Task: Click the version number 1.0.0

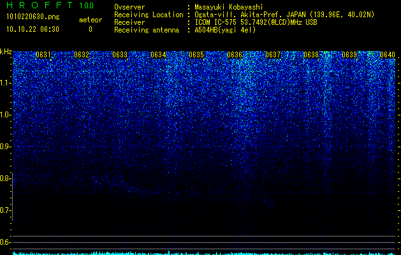Action: (x=86, y=6)
